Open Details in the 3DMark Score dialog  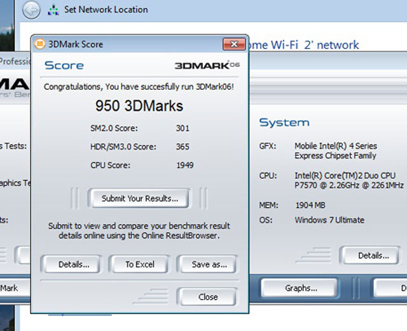(x=72, y=264)
